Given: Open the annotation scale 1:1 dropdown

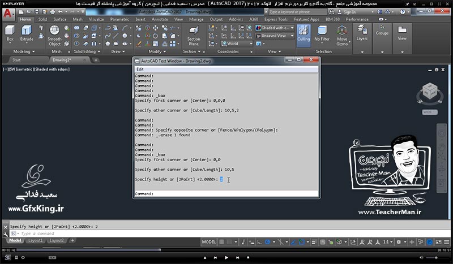Looking at the screenshot, I should (x=388, y=242).
